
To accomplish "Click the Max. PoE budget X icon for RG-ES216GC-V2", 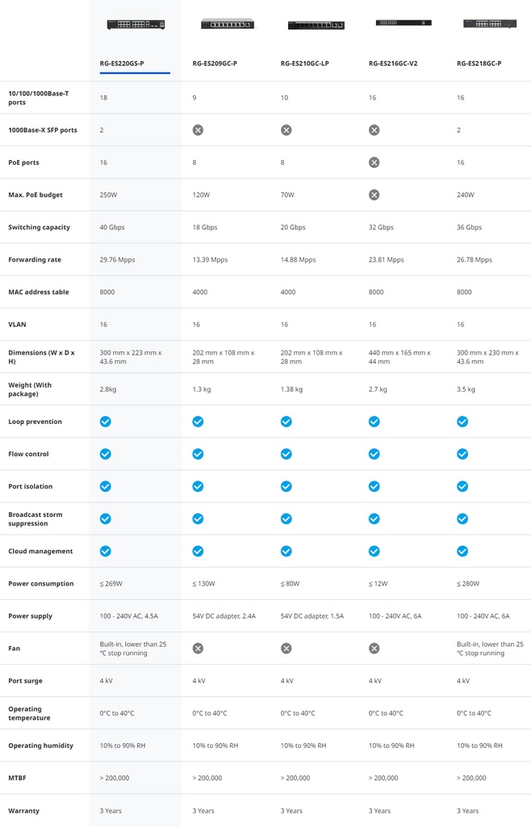I will tap(374, 195).
